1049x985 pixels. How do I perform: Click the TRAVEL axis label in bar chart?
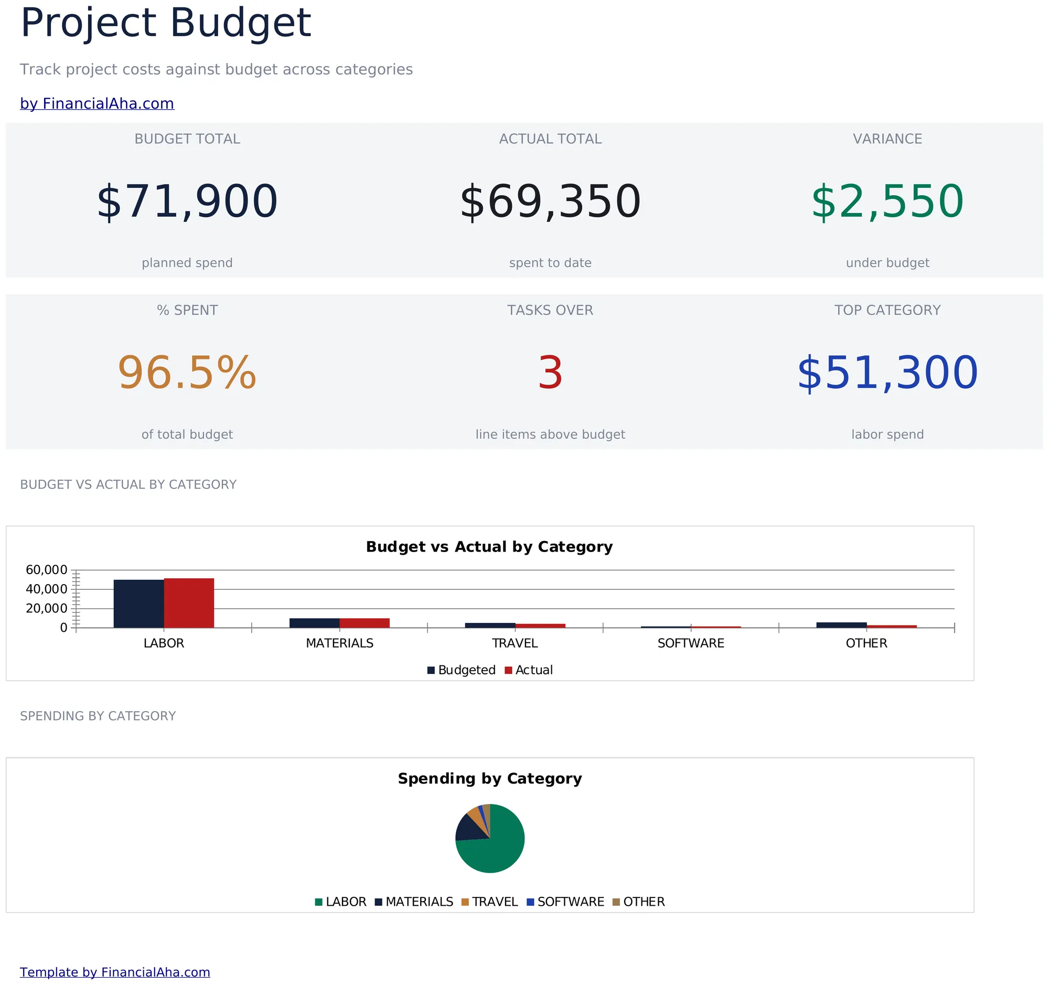[x=515, y=643]
